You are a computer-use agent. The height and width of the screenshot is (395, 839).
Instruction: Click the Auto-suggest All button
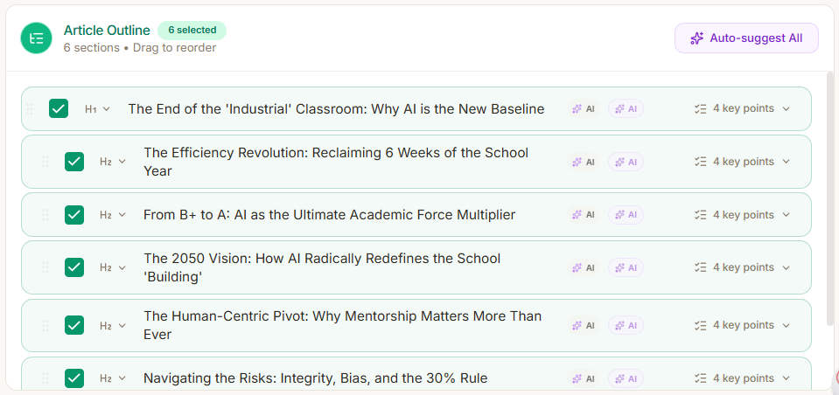click(x=746, y=38)
